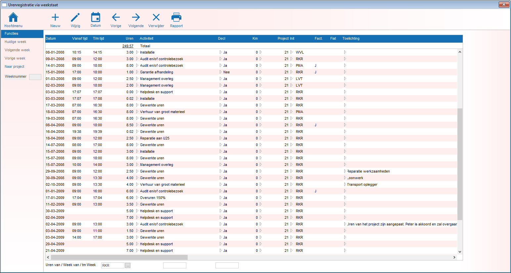Click the Project column header
The width and height of the screenshot is (511, 273).
pyautogui.click(x=283, y=39)
